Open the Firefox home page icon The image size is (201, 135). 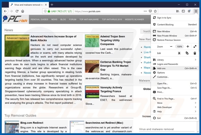pyautogui.click(x=23, y=11)
